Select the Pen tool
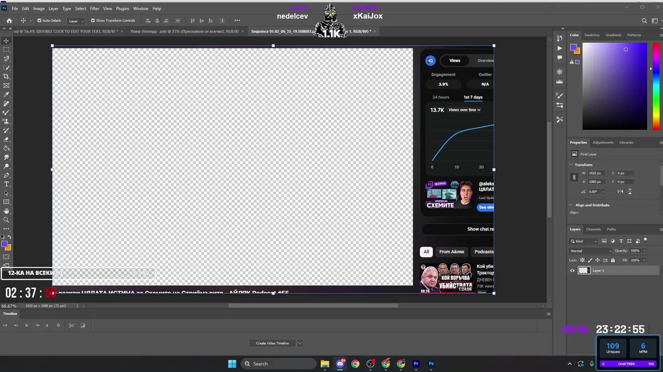 [6, 175]
